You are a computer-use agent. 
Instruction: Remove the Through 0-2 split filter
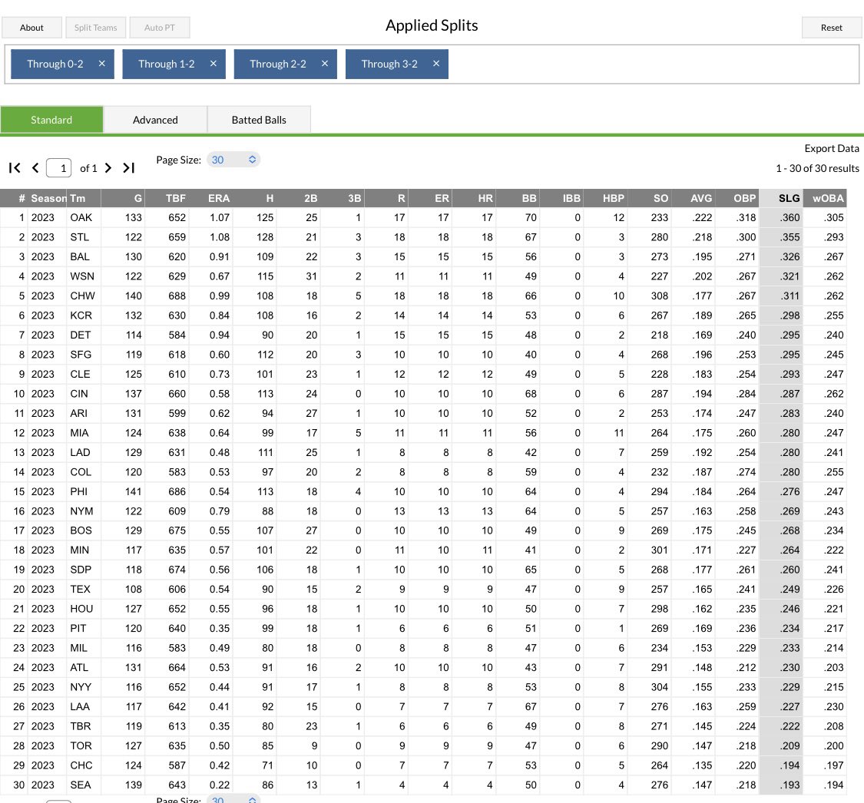[102, 64]
